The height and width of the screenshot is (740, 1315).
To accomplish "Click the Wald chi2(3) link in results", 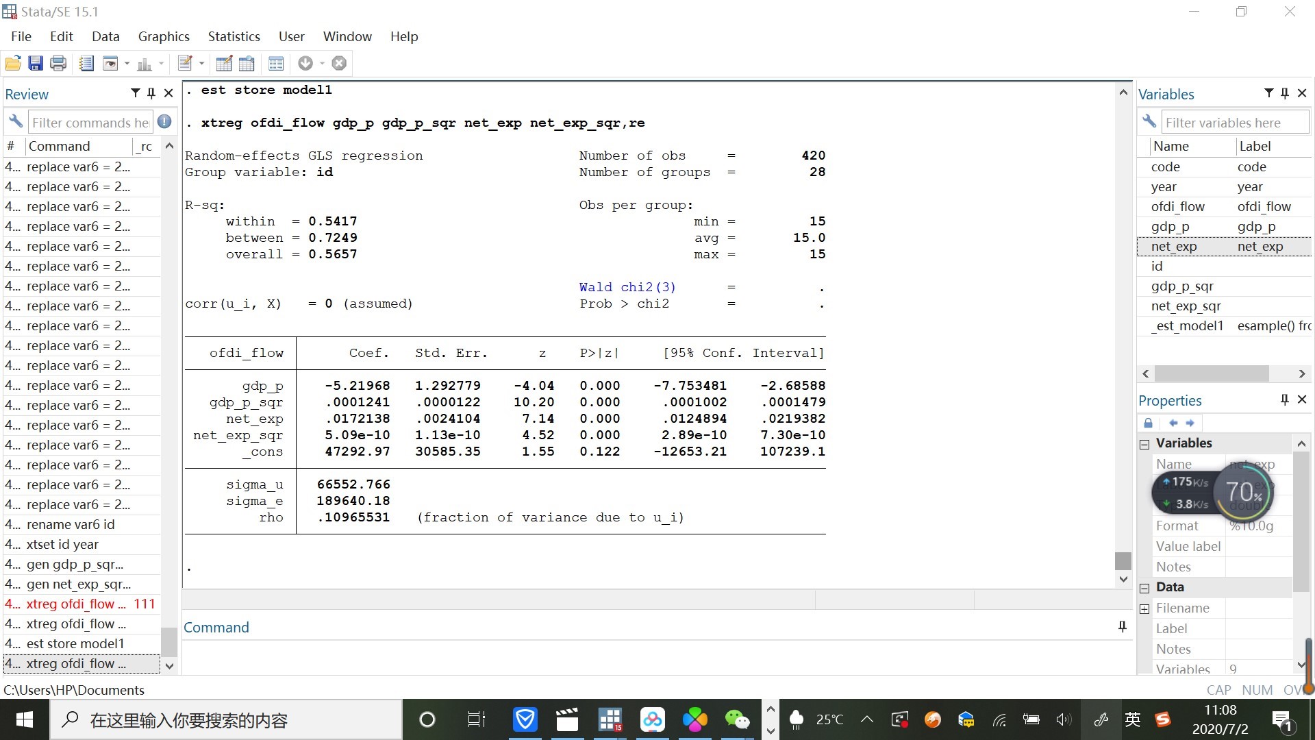I will pos(627,287).
